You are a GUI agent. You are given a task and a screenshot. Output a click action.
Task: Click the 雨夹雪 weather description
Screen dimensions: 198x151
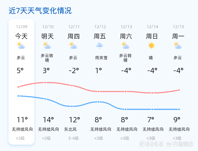pyautogui.click(x=101, y=58)
